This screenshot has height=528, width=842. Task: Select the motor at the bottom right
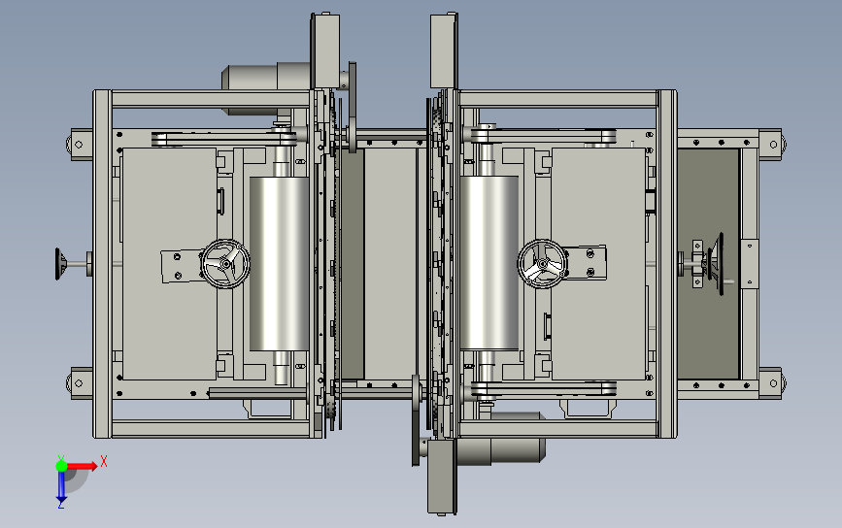point(499,439)
